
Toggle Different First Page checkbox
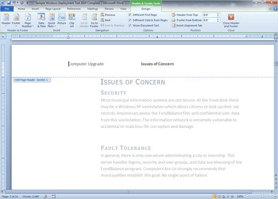(x=130, y=15)
